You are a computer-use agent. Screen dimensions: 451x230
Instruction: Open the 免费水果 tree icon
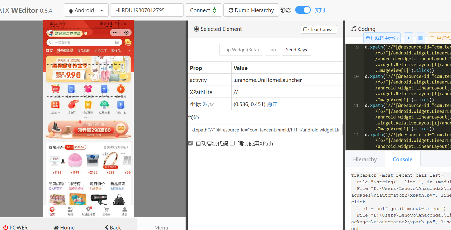(104, 105)
